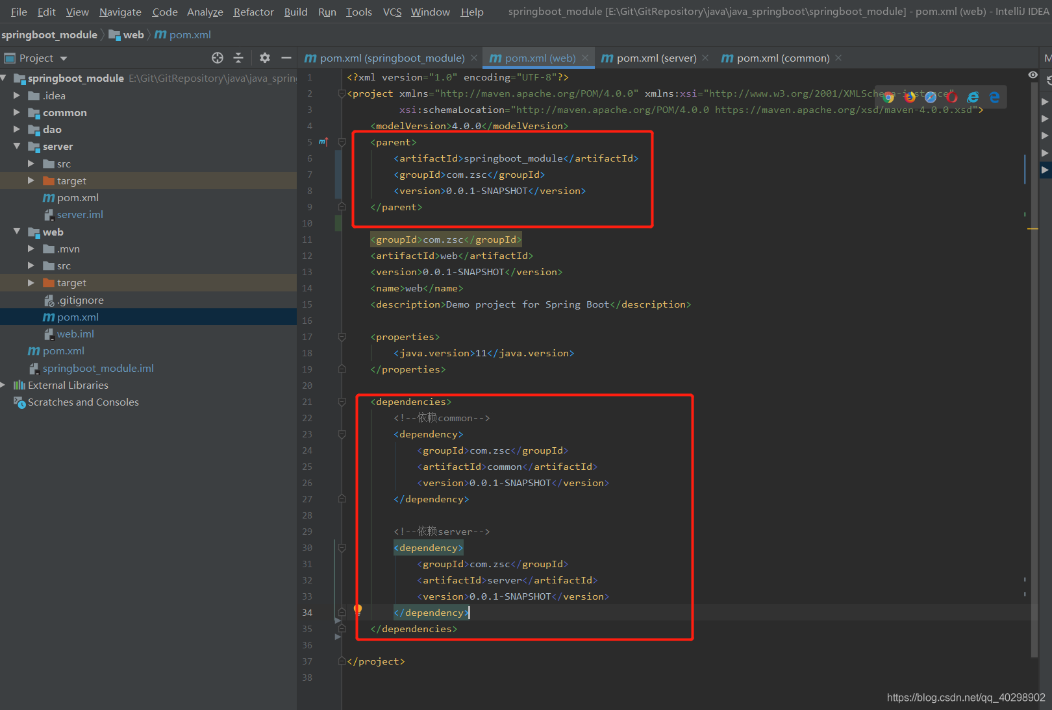Open pom.xml in Chrome browser icon

(x=888, y=97)
